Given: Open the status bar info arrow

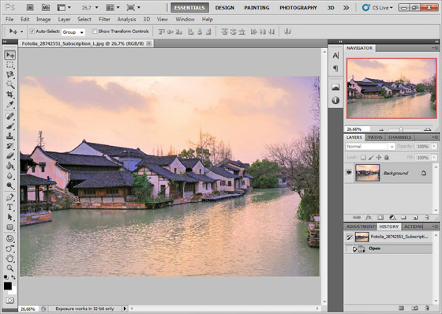Looking at the screenshot, I should (125, 308).
